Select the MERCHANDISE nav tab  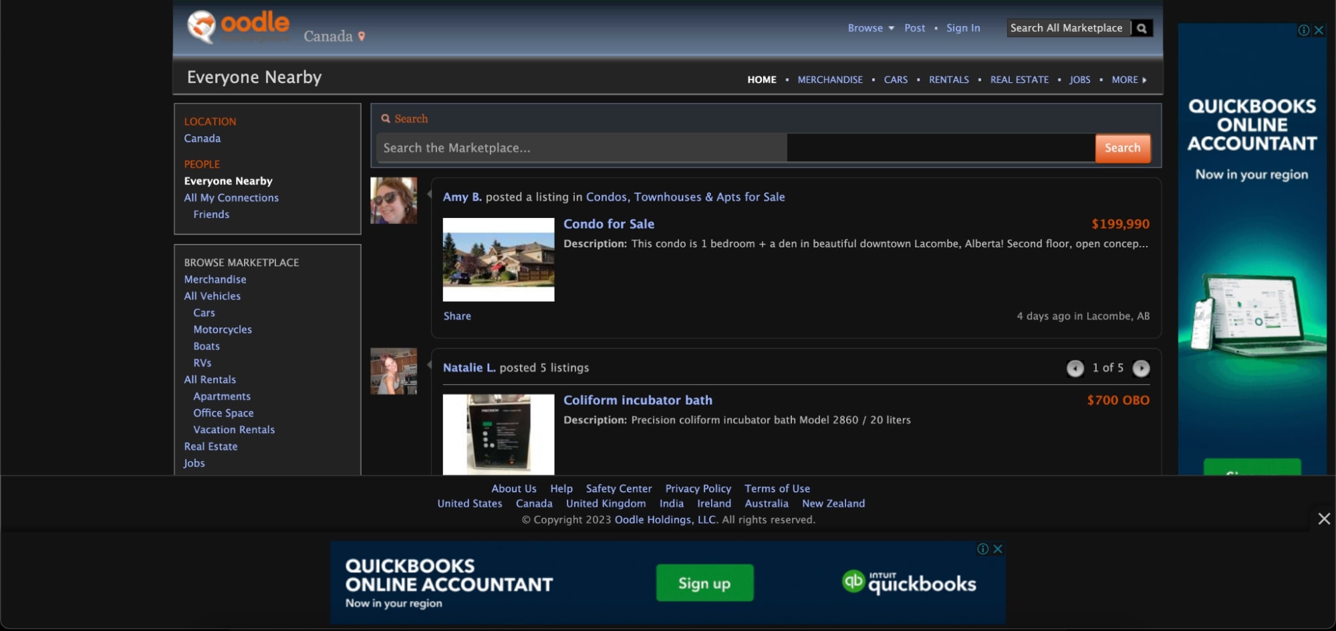tap(830, 80)
